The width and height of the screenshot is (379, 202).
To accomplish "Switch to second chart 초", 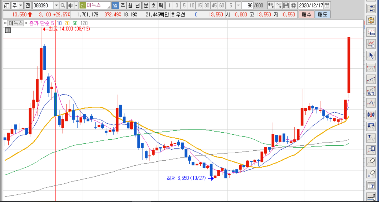I will (x=153, y=5).
